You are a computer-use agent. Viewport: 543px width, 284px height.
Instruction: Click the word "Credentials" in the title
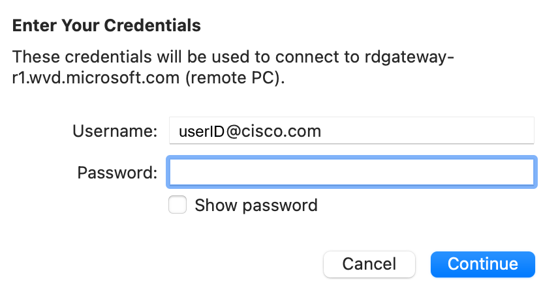click(x=156, y=26)
